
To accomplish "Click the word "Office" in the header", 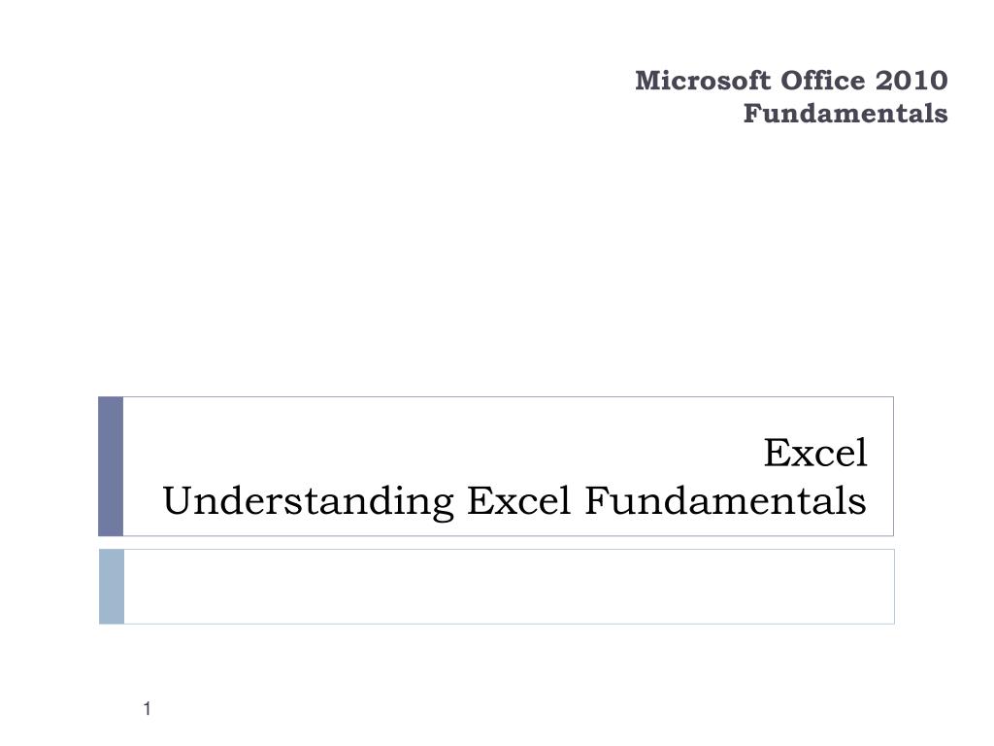I will pos(823,81).
